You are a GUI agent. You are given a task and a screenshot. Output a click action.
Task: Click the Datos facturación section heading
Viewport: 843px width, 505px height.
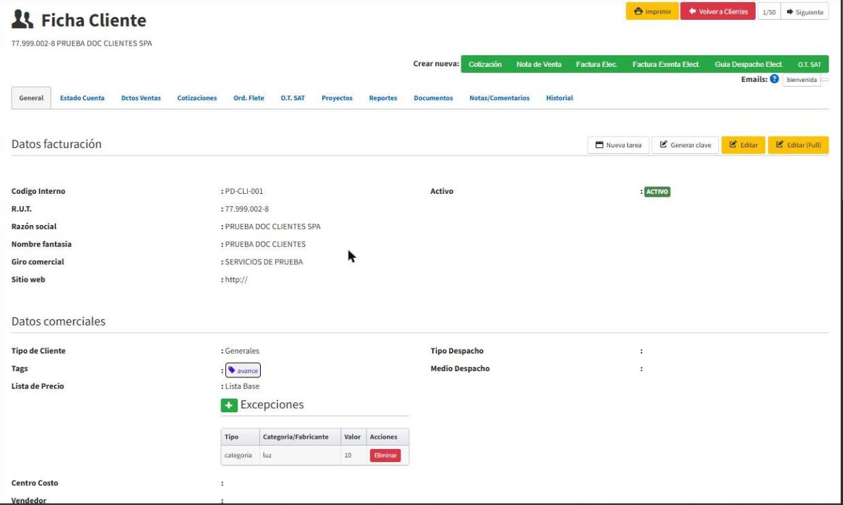pyautogui.click(x=57, y=144)
